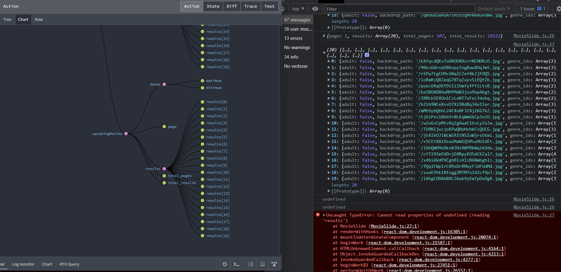Expand array item 0 with kXfqcdQKs path
This screenshot has width=561, height=272.
pyautogui.click(x=329, y=61)
